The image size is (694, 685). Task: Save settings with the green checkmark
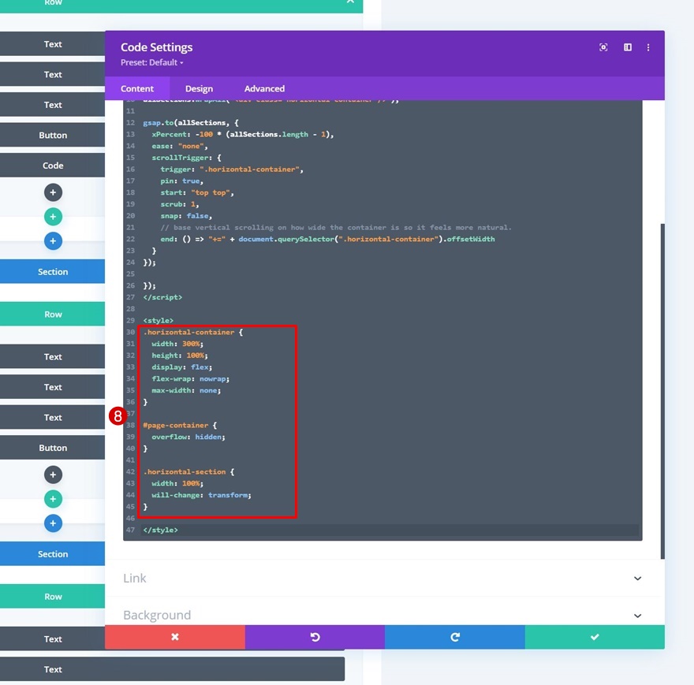(595, 637)
